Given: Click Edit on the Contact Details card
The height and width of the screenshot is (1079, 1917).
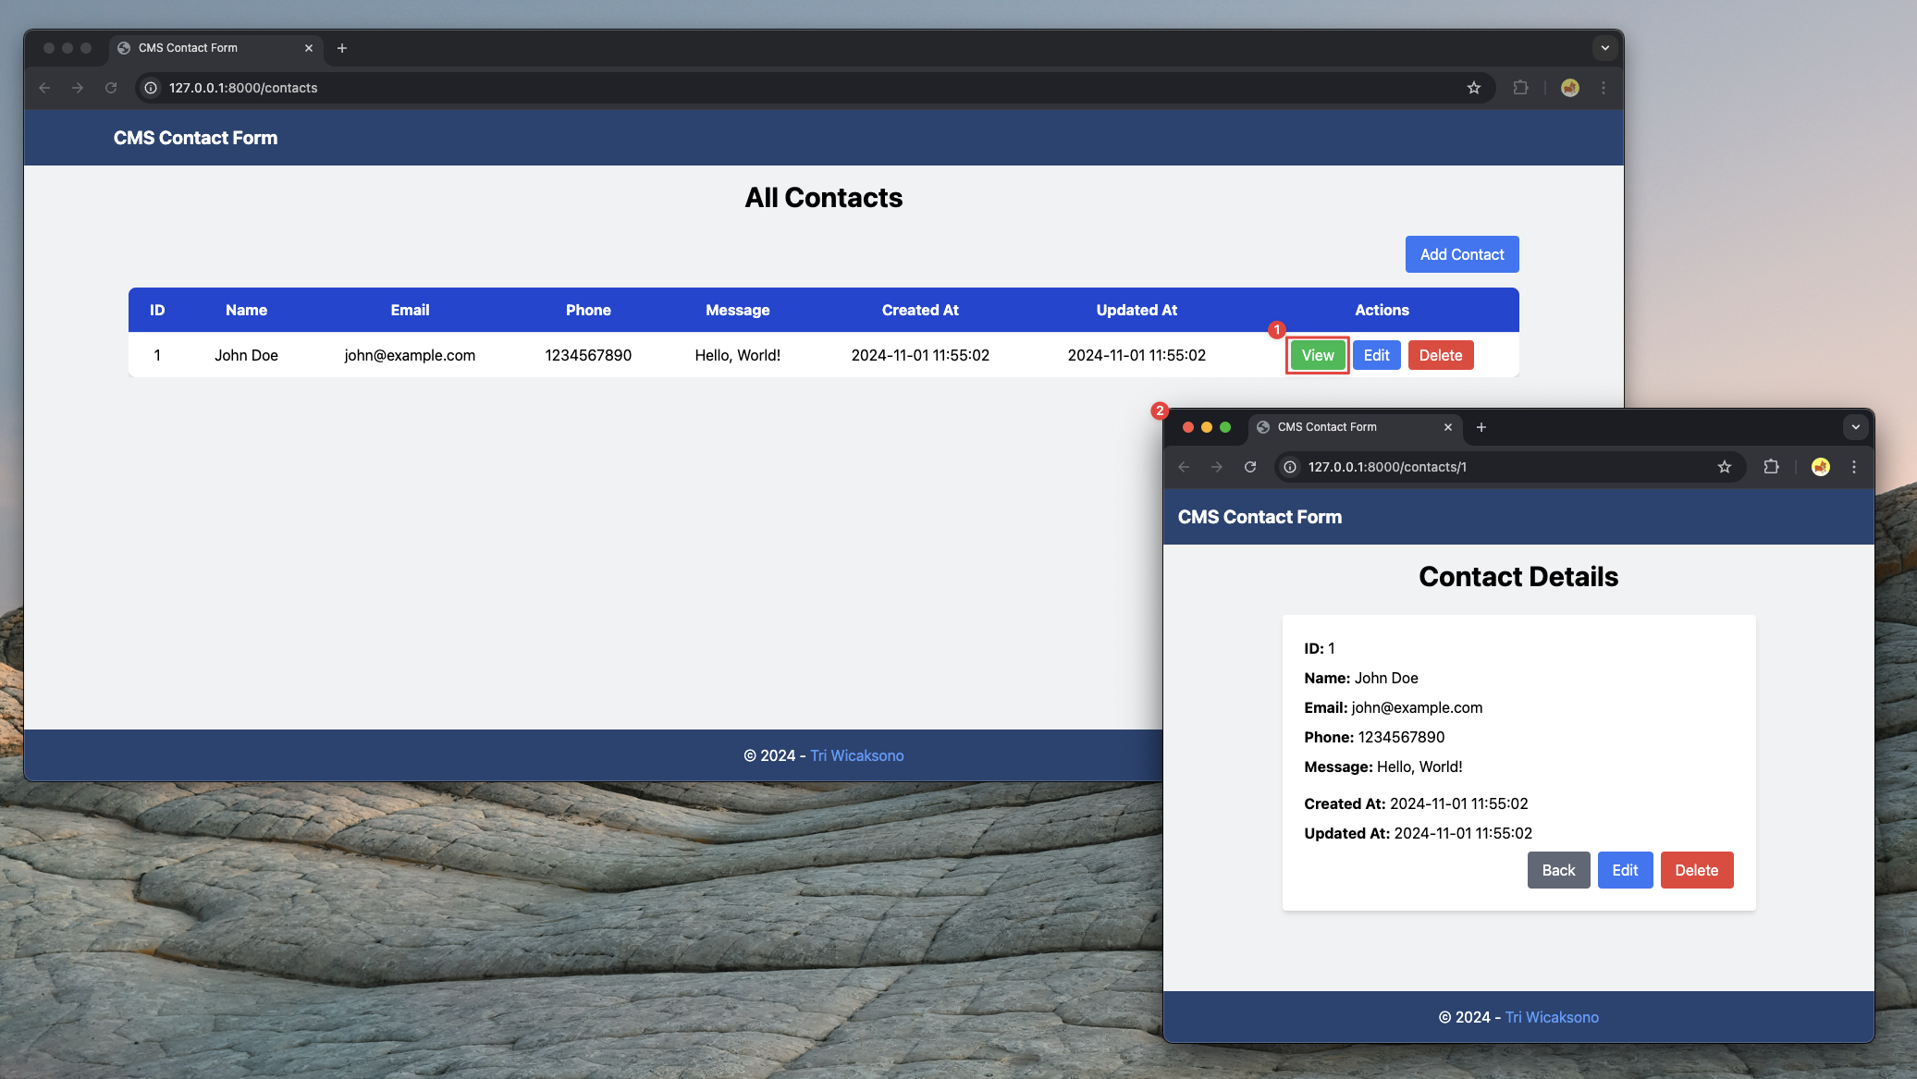Looking at the screenshot, I should [x=1624, y=870].
